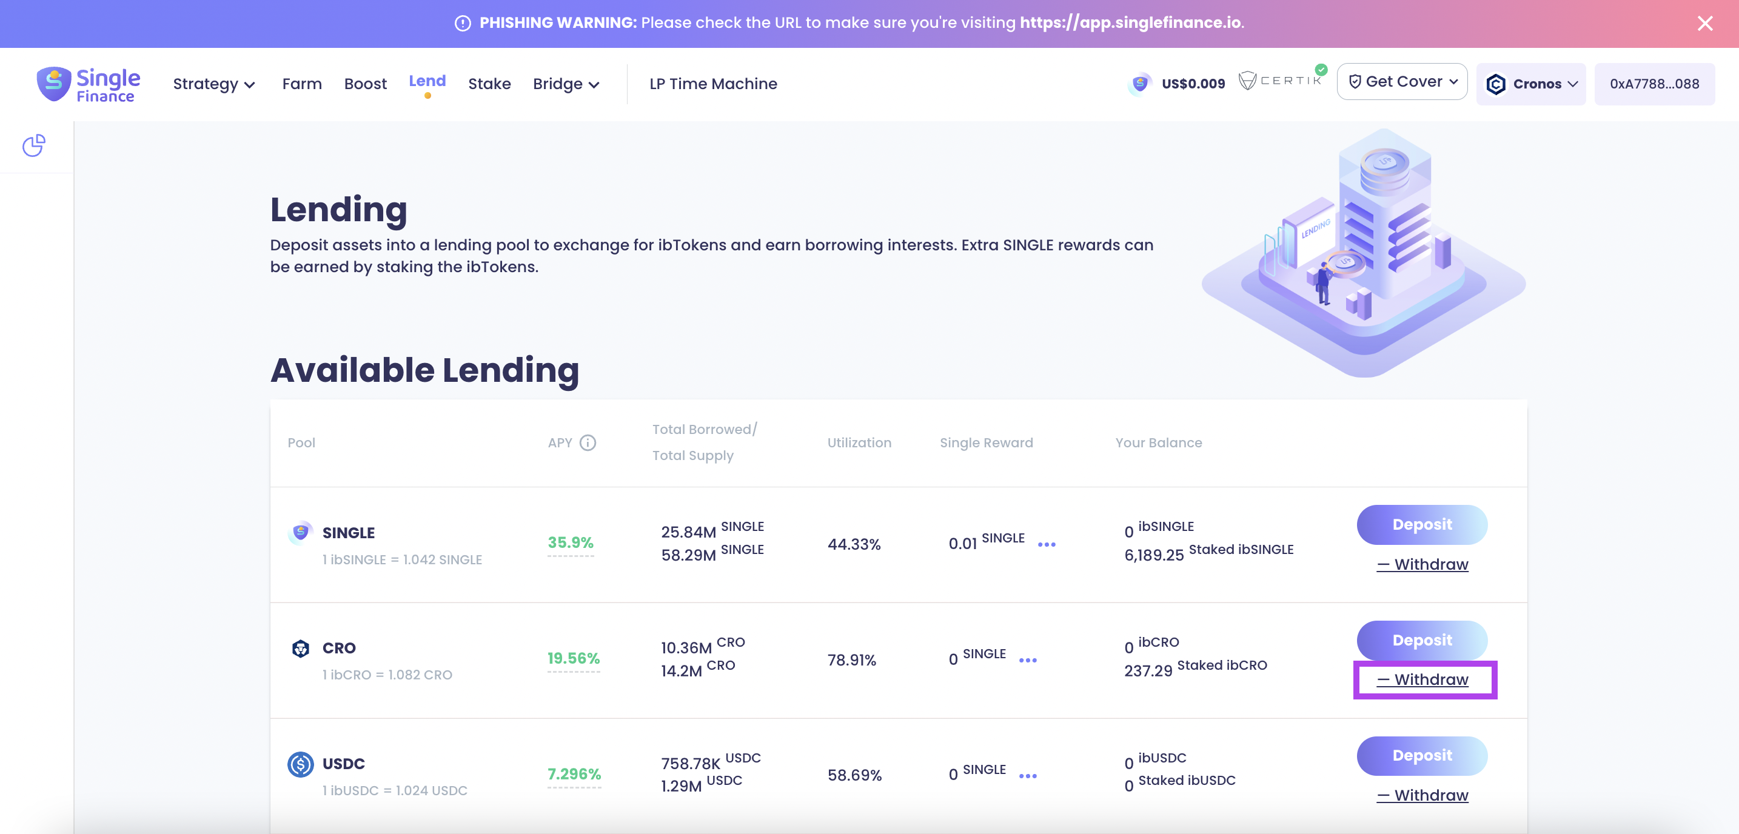Open more options for USDC pool reward
The width and height of the screenshot is (1739, 834).
(1028, 776)
